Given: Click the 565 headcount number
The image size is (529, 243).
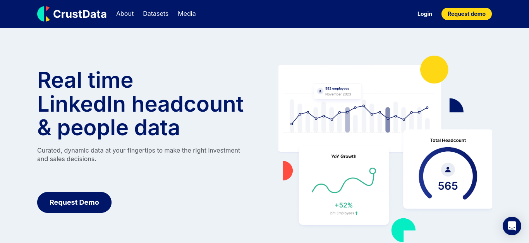Looking at the screenshot, I should pos(448,186).
